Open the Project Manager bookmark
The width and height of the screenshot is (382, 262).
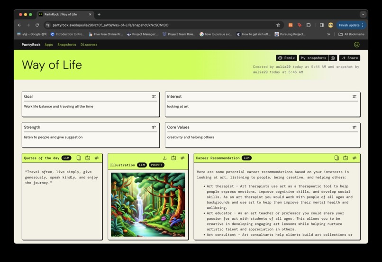coord(143,34)
